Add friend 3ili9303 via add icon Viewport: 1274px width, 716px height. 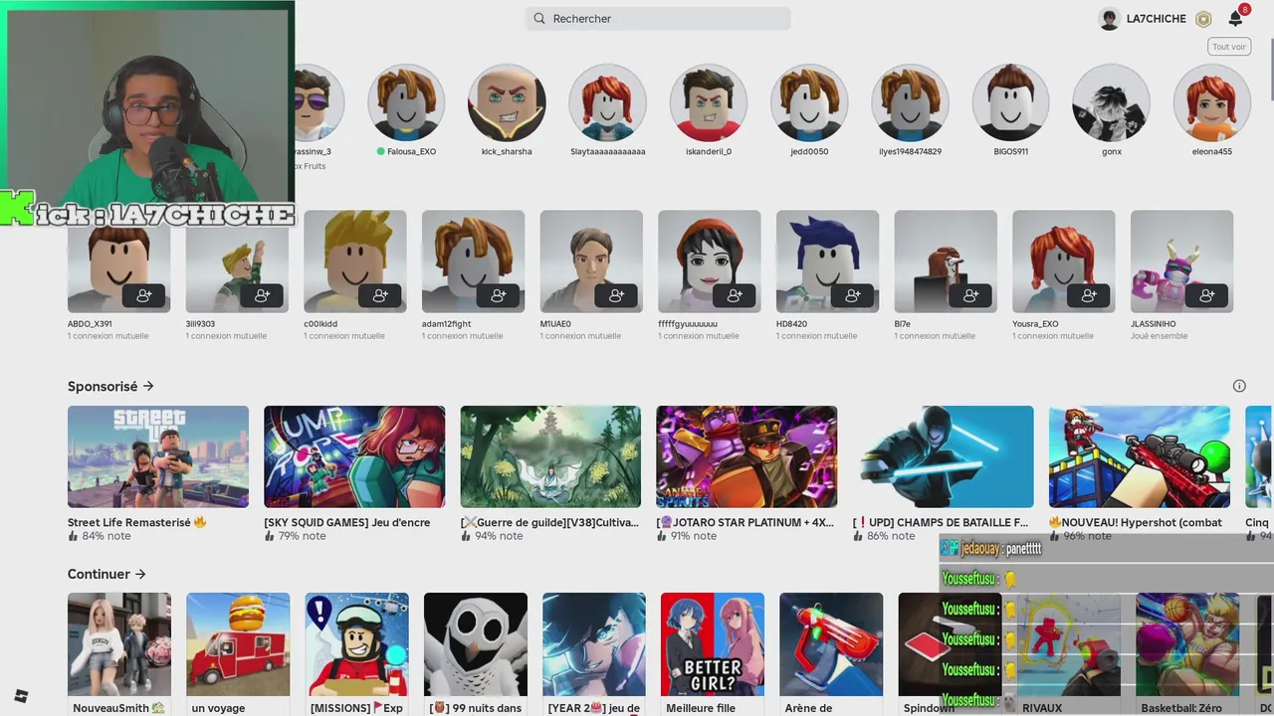click(263, 295)
